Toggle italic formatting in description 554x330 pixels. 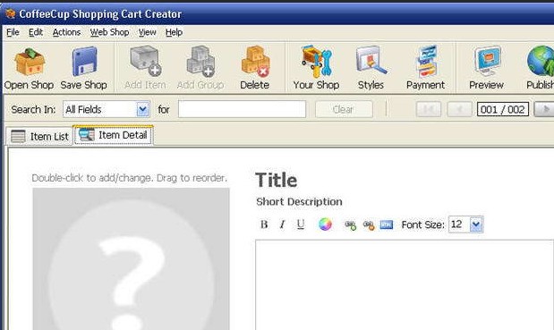tap(282, 224)
